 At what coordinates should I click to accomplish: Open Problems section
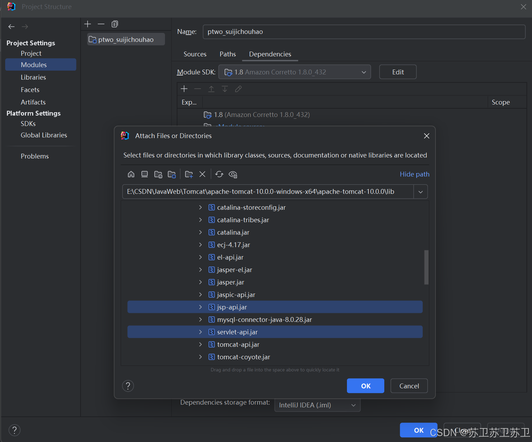point(35,156)
